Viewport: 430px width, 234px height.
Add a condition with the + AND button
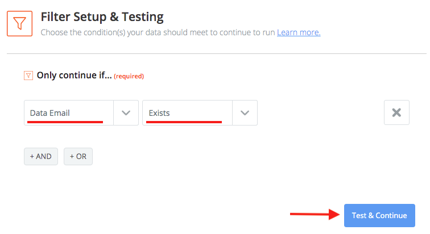click(x=41, y=156)
